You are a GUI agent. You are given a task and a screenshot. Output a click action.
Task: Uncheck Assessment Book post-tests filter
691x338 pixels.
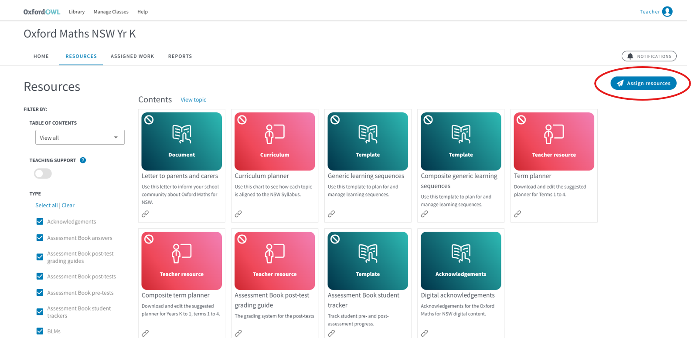[40, 276]
